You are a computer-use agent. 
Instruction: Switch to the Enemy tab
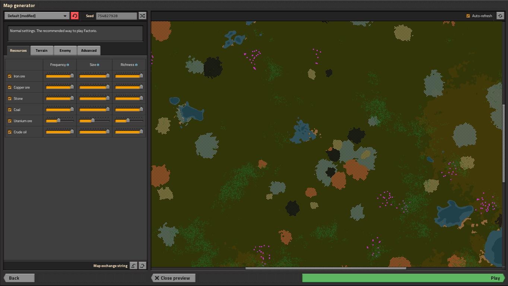[65, 51]
